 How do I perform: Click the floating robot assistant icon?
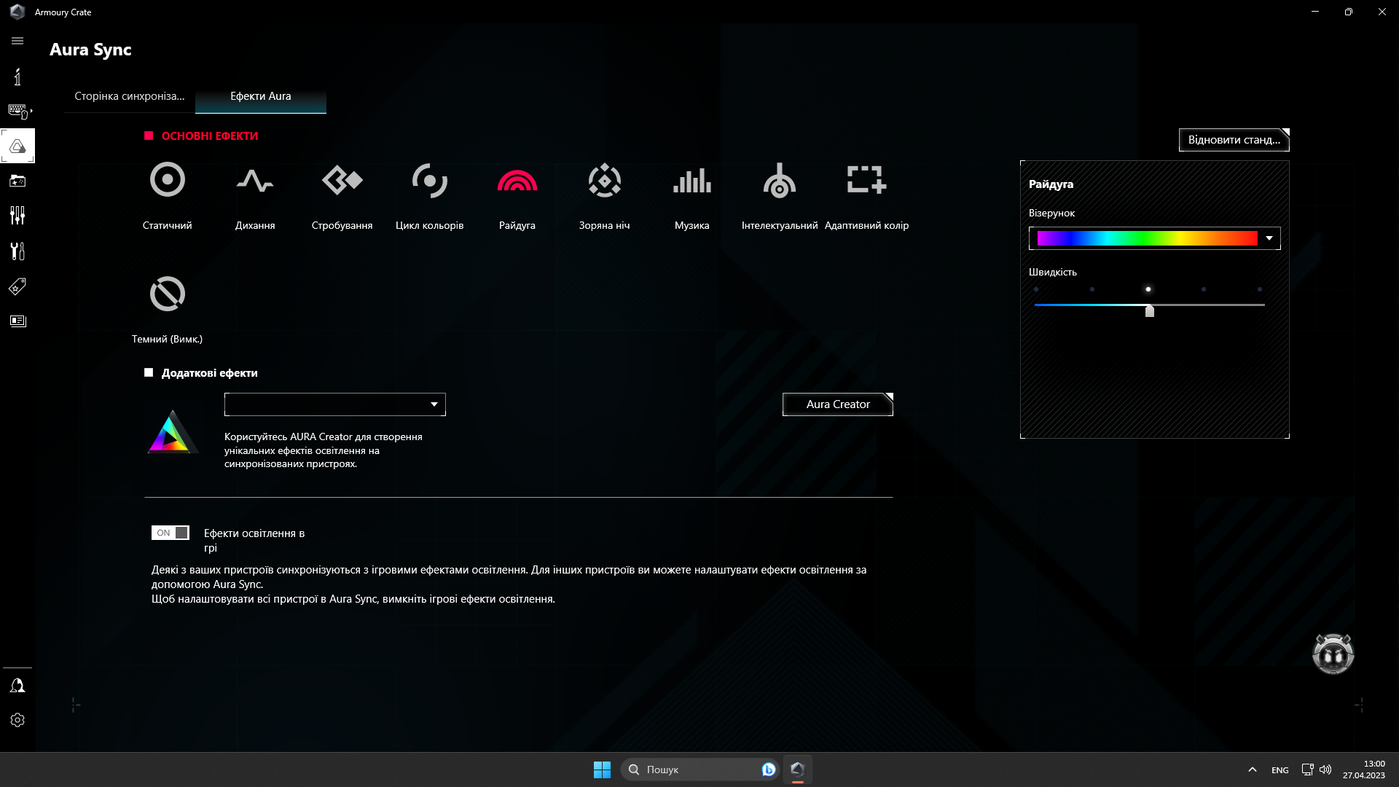[x=1333, y=654]
